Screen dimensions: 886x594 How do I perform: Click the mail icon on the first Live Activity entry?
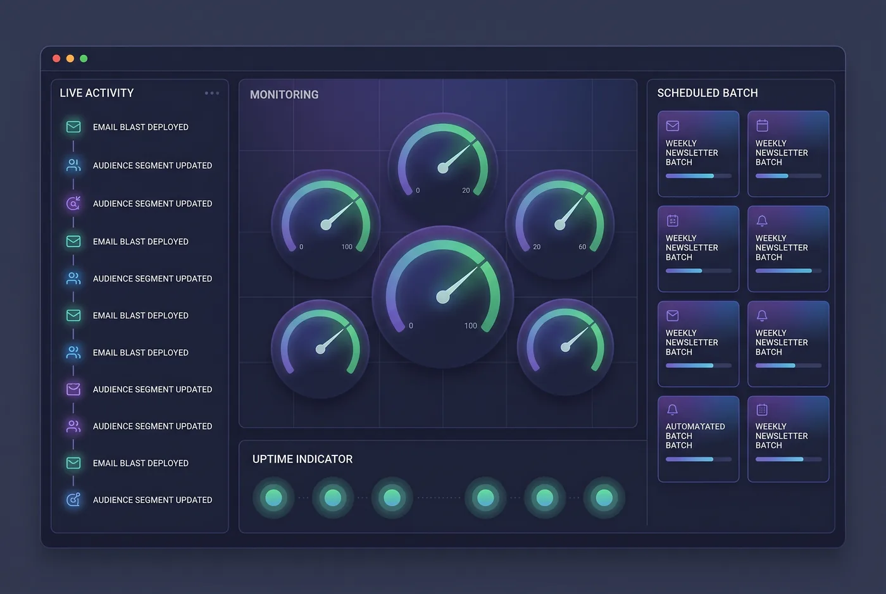73,127
